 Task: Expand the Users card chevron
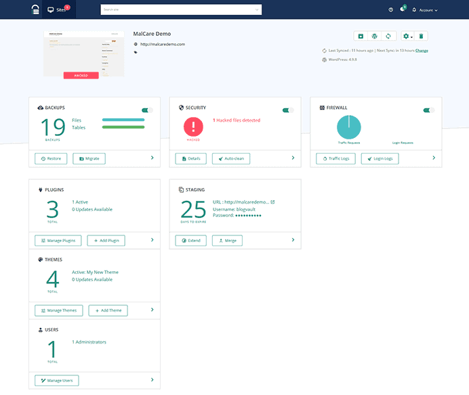(x=152, y=379)
